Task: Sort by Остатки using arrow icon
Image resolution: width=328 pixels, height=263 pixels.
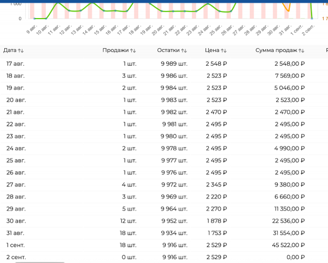Action: (184, 50)
